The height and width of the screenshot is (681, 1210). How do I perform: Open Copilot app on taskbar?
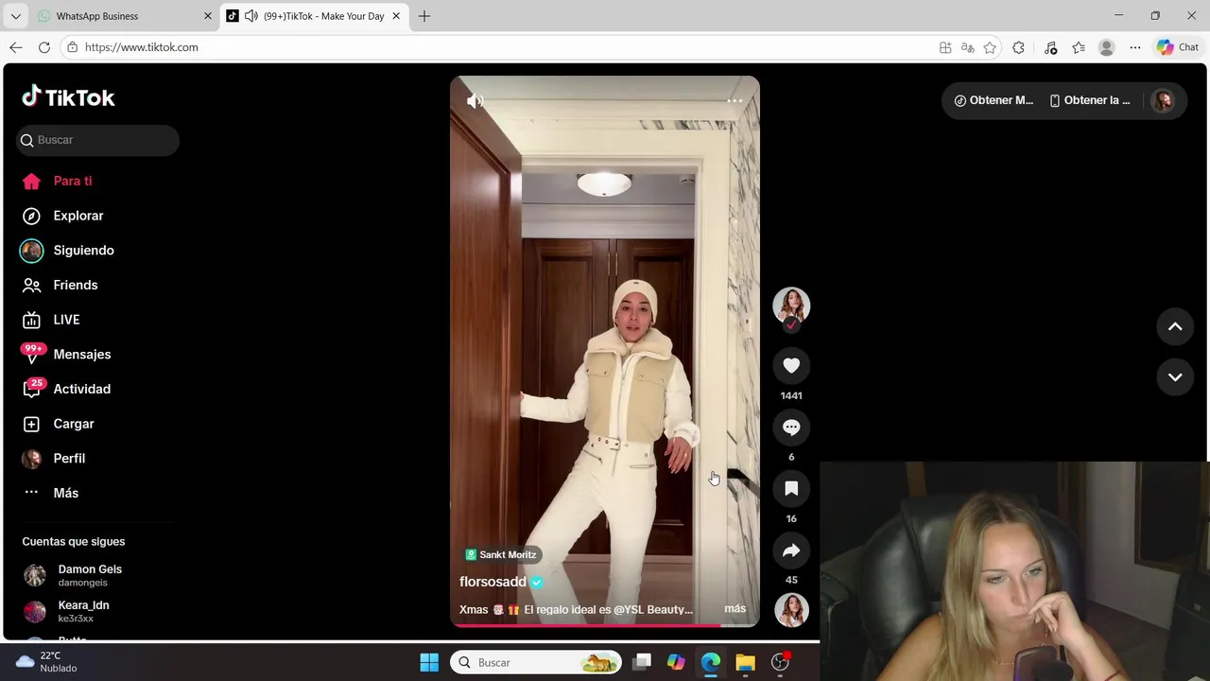tap(676, 662)
